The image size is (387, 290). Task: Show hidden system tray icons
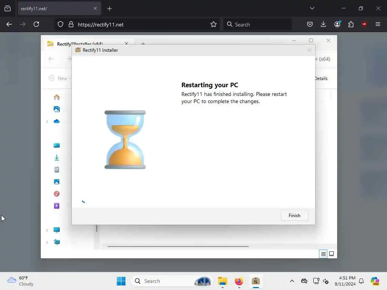click(x=292, y=281)
